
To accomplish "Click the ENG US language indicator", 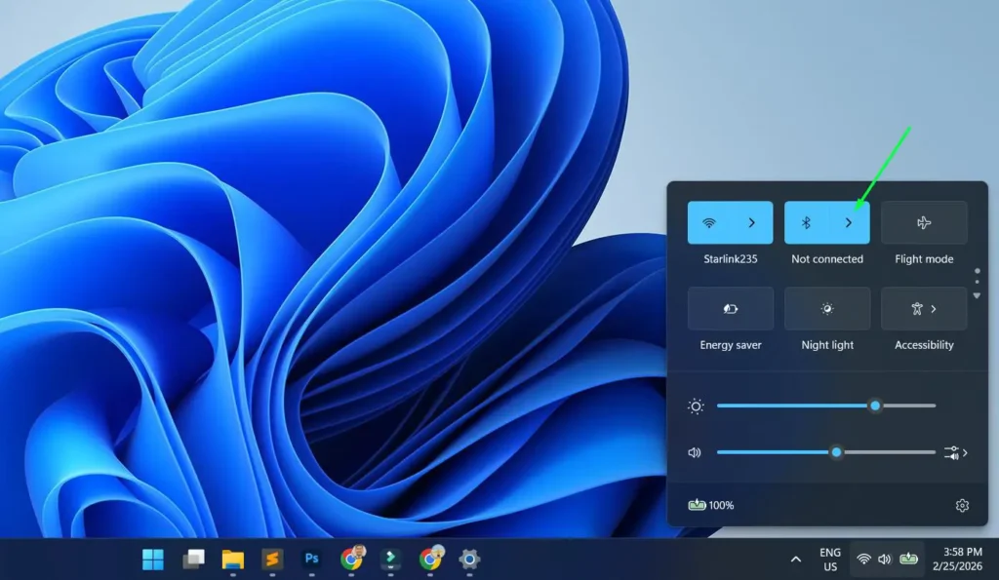I will point(828,560).
